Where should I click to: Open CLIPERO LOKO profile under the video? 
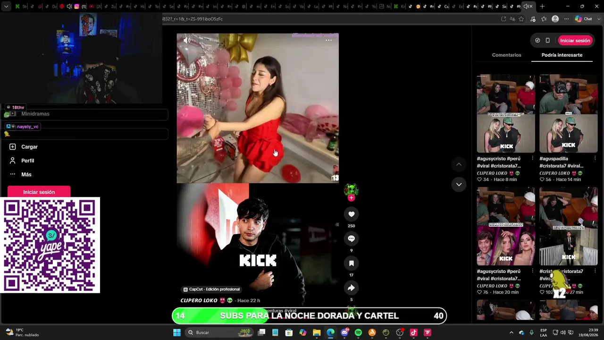coord(199,300)
